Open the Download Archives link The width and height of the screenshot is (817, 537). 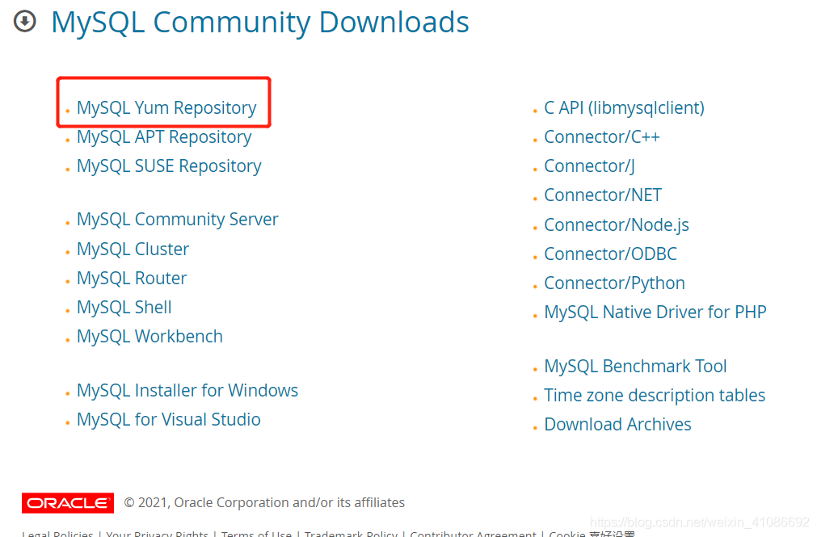617,425
